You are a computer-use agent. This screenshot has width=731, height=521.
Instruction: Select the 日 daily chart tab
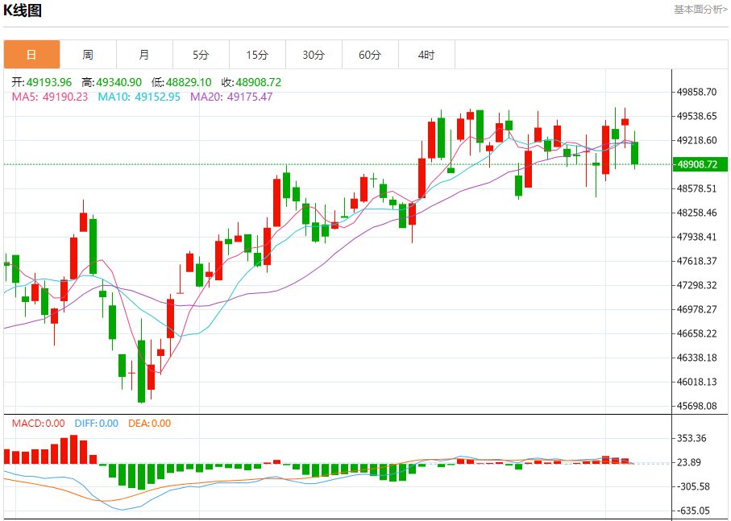[x=31, y=55]
